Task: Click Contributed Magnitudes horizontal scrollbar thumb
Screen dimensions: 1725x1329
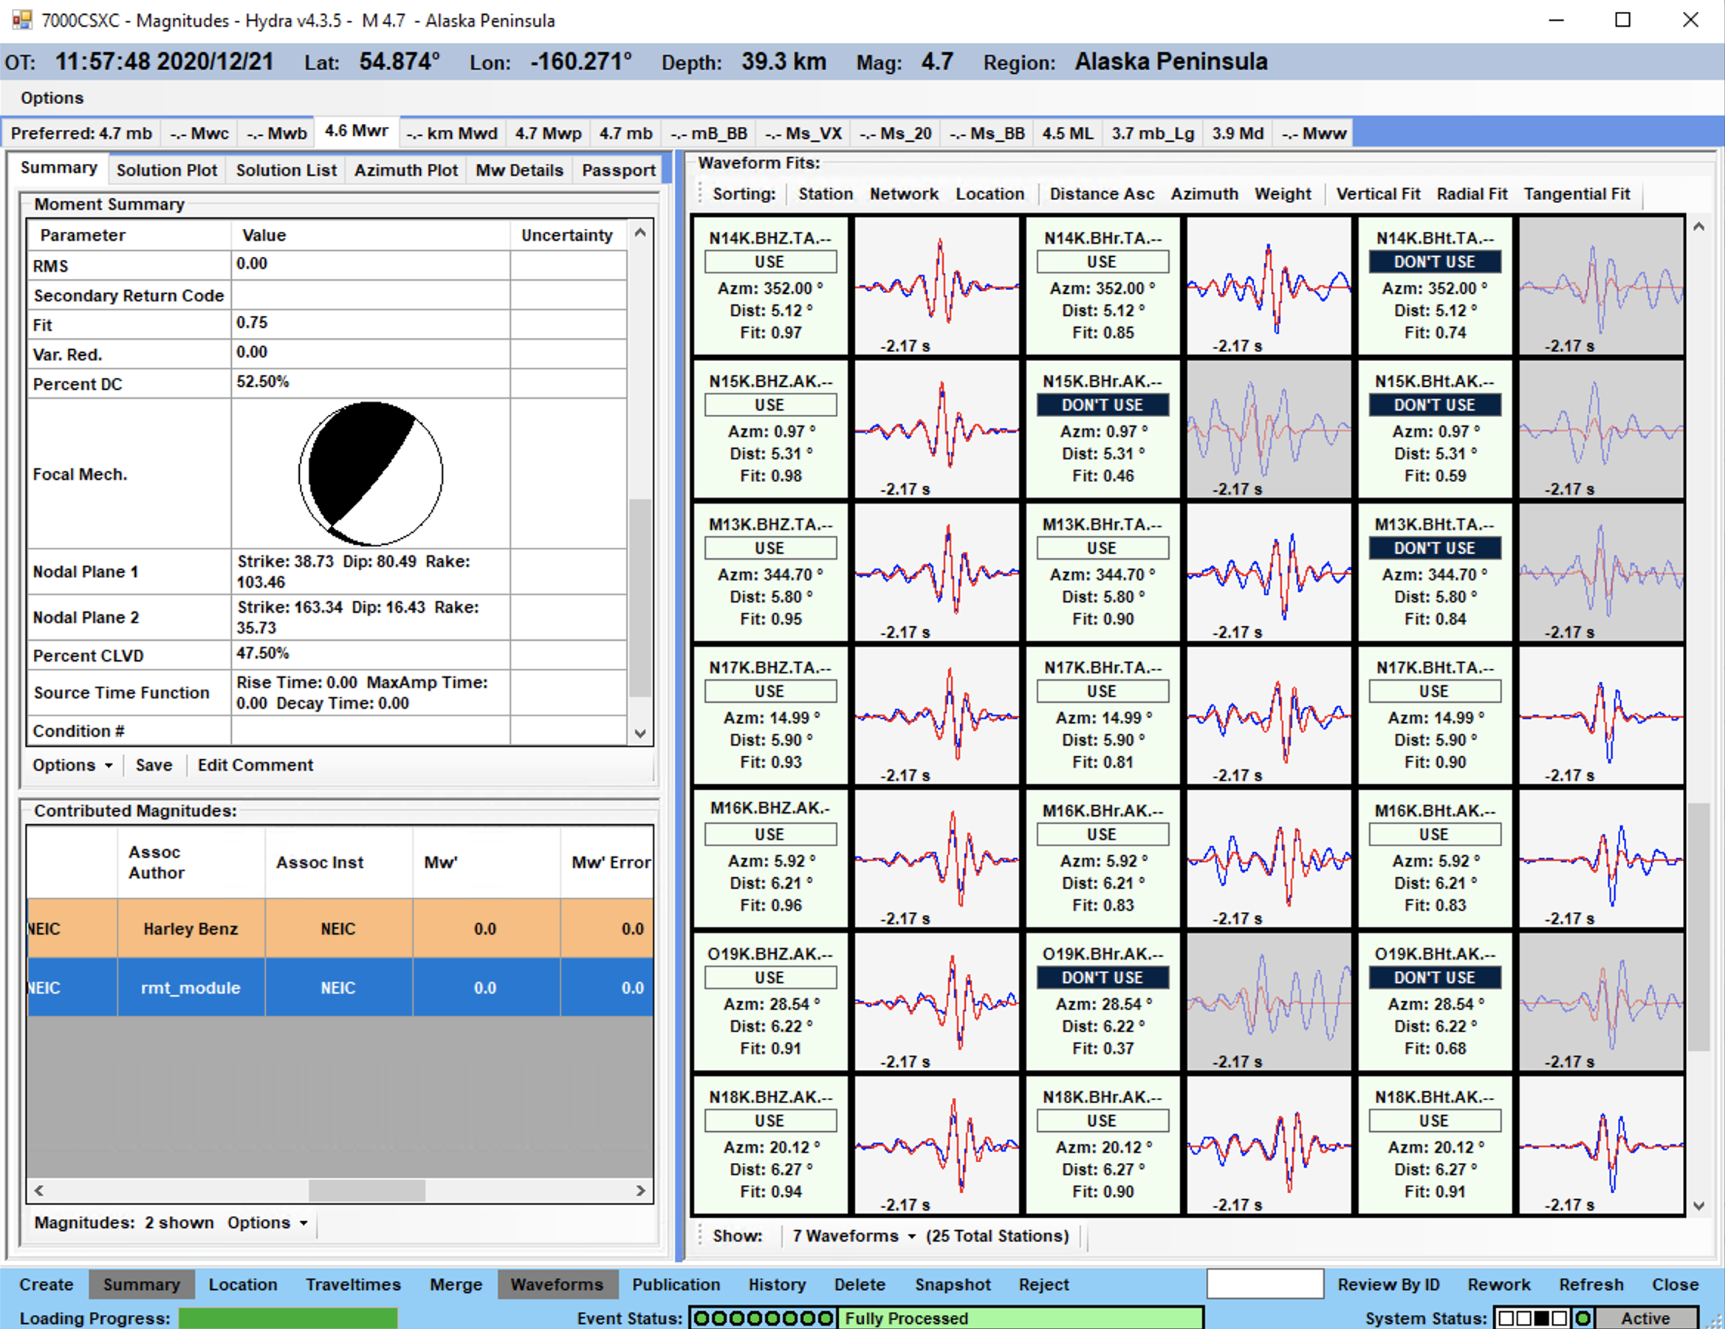Action: (x=366, y=1190)
